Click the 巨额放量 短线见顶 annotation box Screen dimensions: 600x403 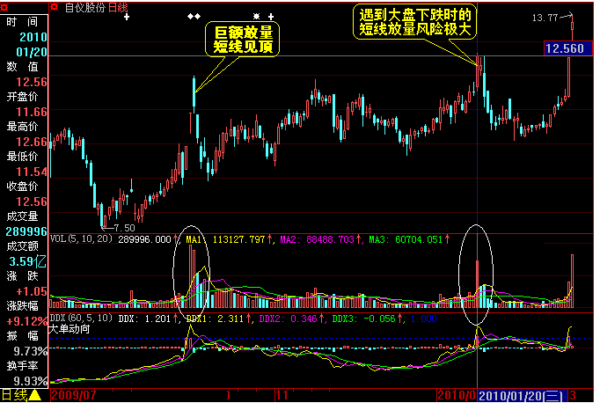click(243, 39)
